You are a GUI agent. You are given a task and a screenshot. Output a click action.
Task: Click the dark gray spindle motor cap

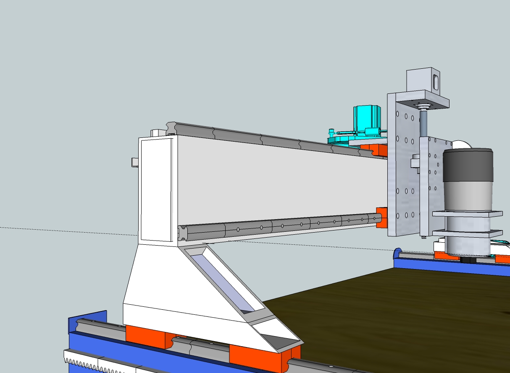(468, 165)
